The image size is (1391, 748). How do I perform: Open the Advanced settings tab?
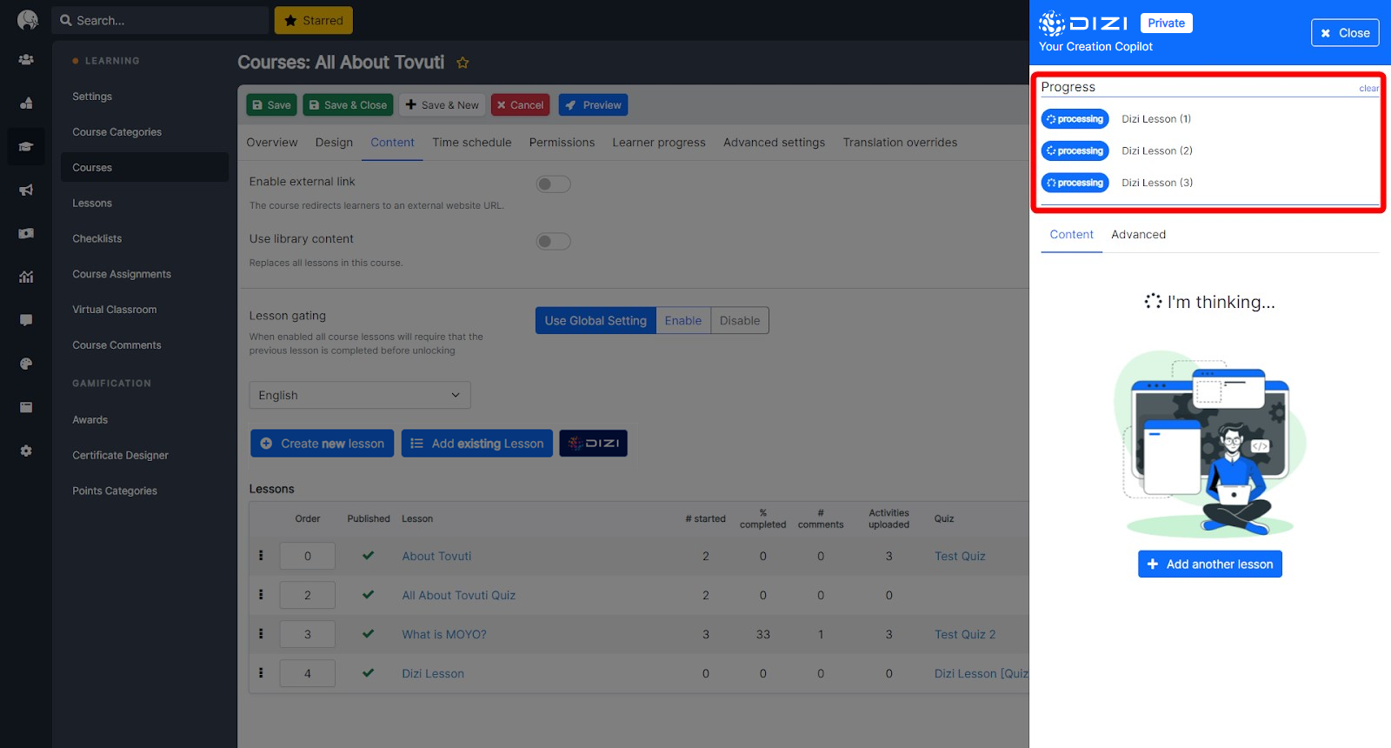click(x=774, y=143)
